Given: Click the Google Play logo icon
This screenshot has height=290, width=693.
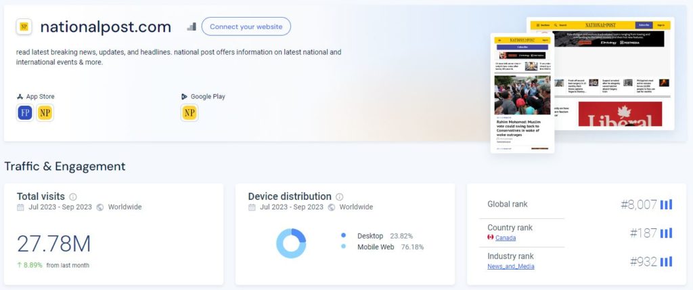Looking at the screenshot, I should click(184, 96).
